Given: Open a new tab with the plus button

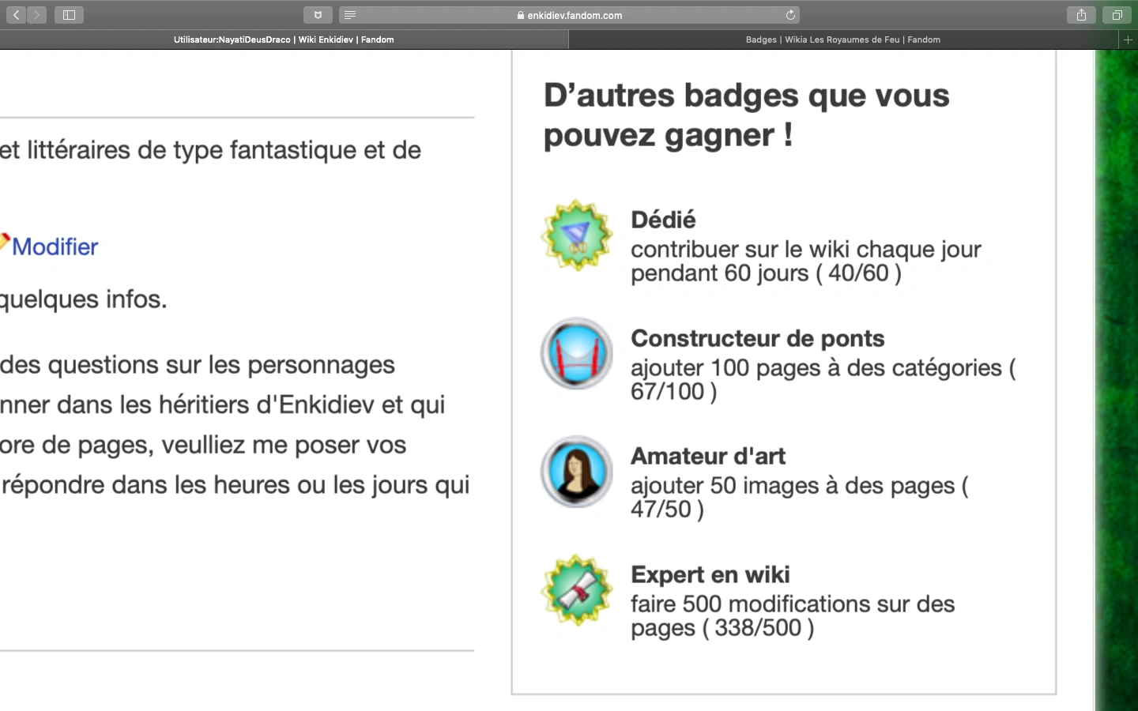Looking at the screenshot, I should [x=1128, y=39].
